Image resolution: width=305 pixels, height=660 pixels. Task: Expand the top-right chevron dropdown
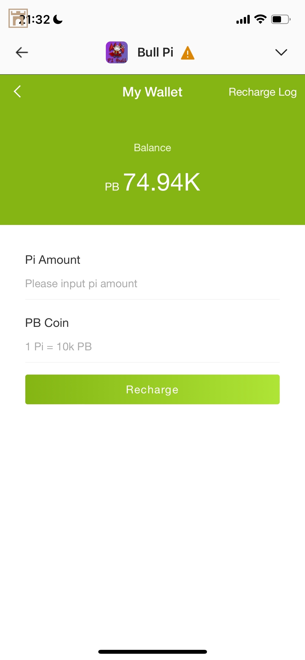coord(281,52)
